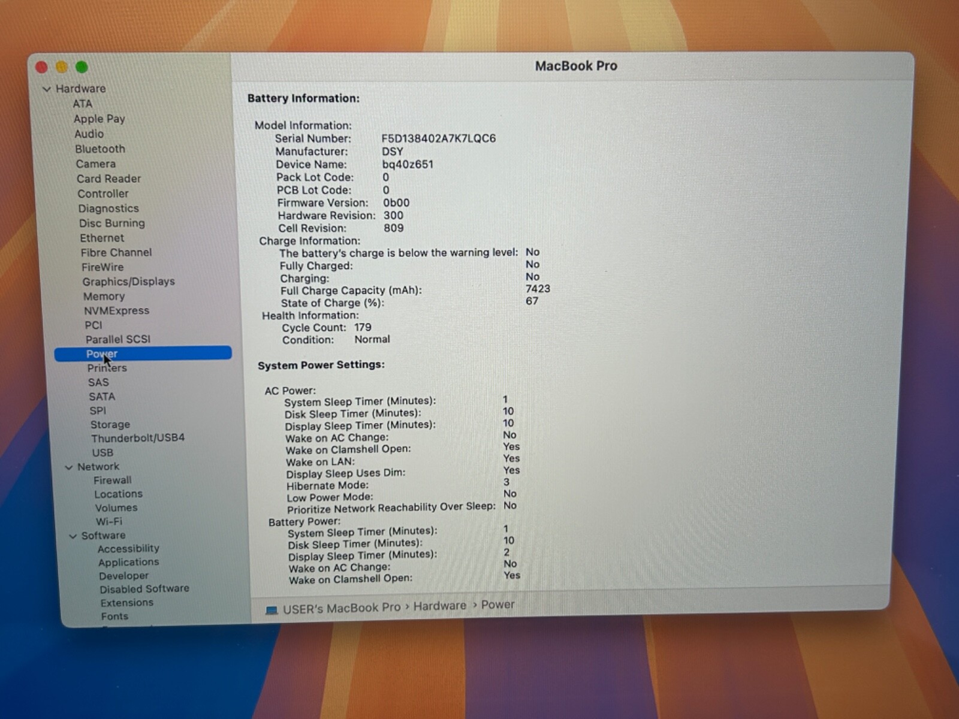View Graphics/Displays information
959x719 pixels.
(129, 282)
